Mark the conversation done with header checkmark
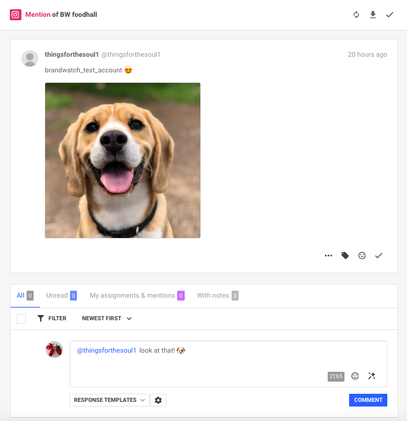The image size is (407, 421). coord(390,15)
